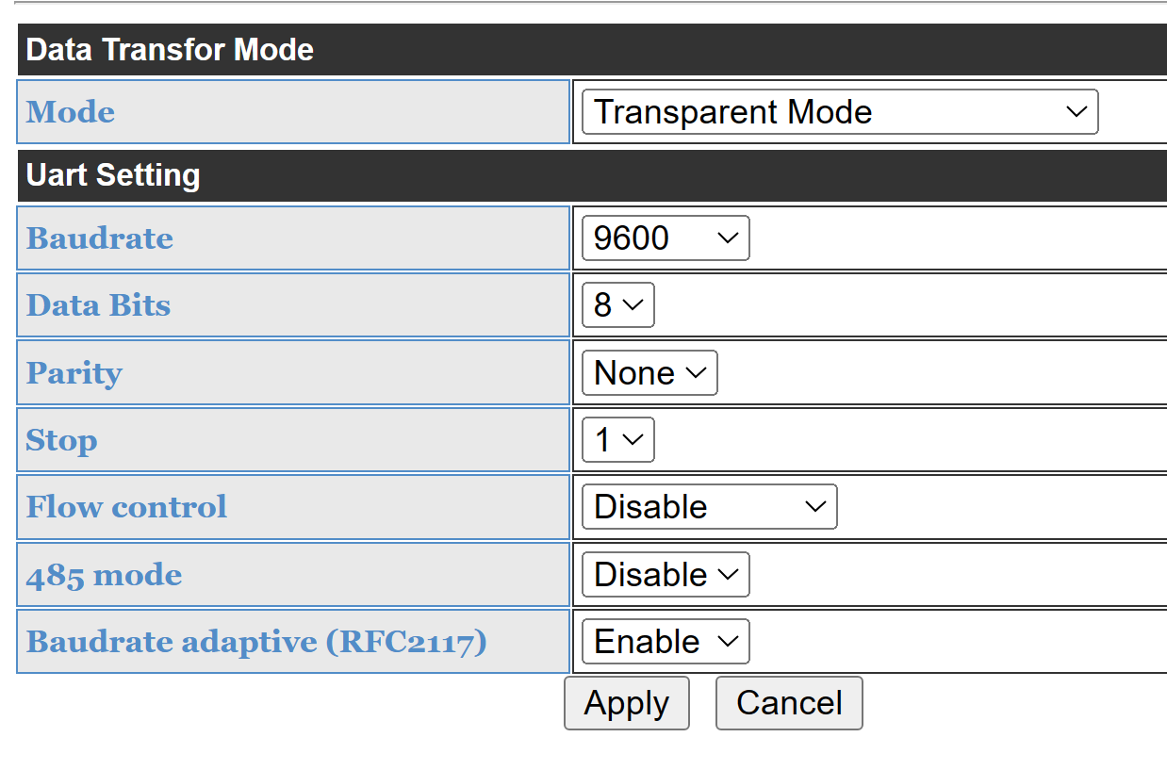The image size is (1167, 770).
Task: Click the Baudrate adaptive (RFC2117) label
Action: click(x=257, y=642)
